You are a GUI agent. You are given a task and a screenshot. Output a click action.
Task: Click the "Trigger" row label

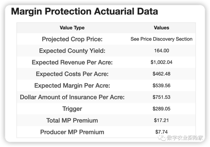click(x=72, y=109)
